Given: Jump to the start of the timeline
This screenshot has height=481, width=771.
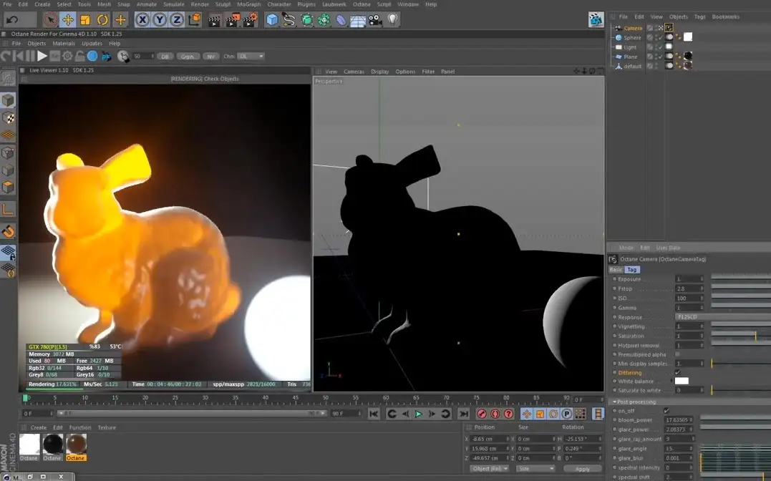Looking at the screenshot, I should pyautogui.click(x=374, y=414).
